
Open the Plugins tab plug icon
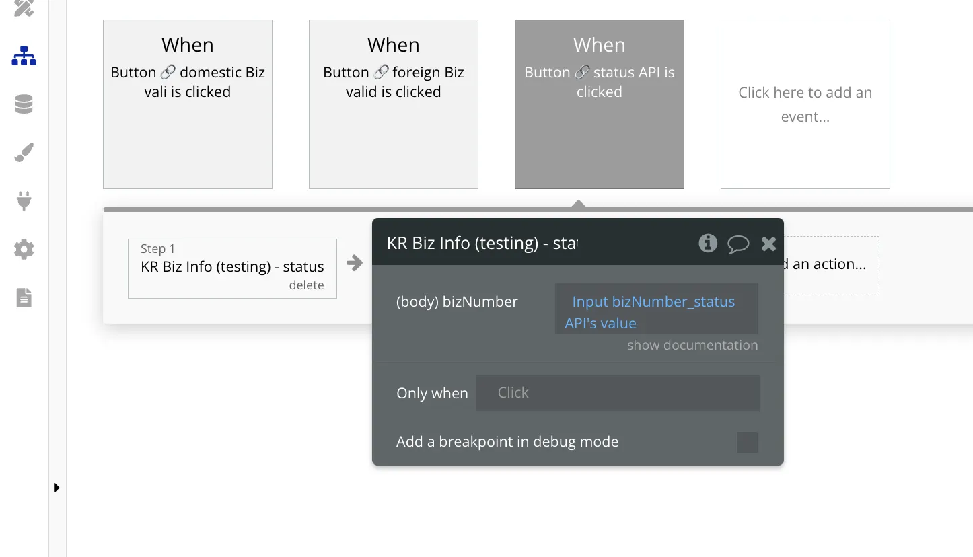click(x=24, y=201)
